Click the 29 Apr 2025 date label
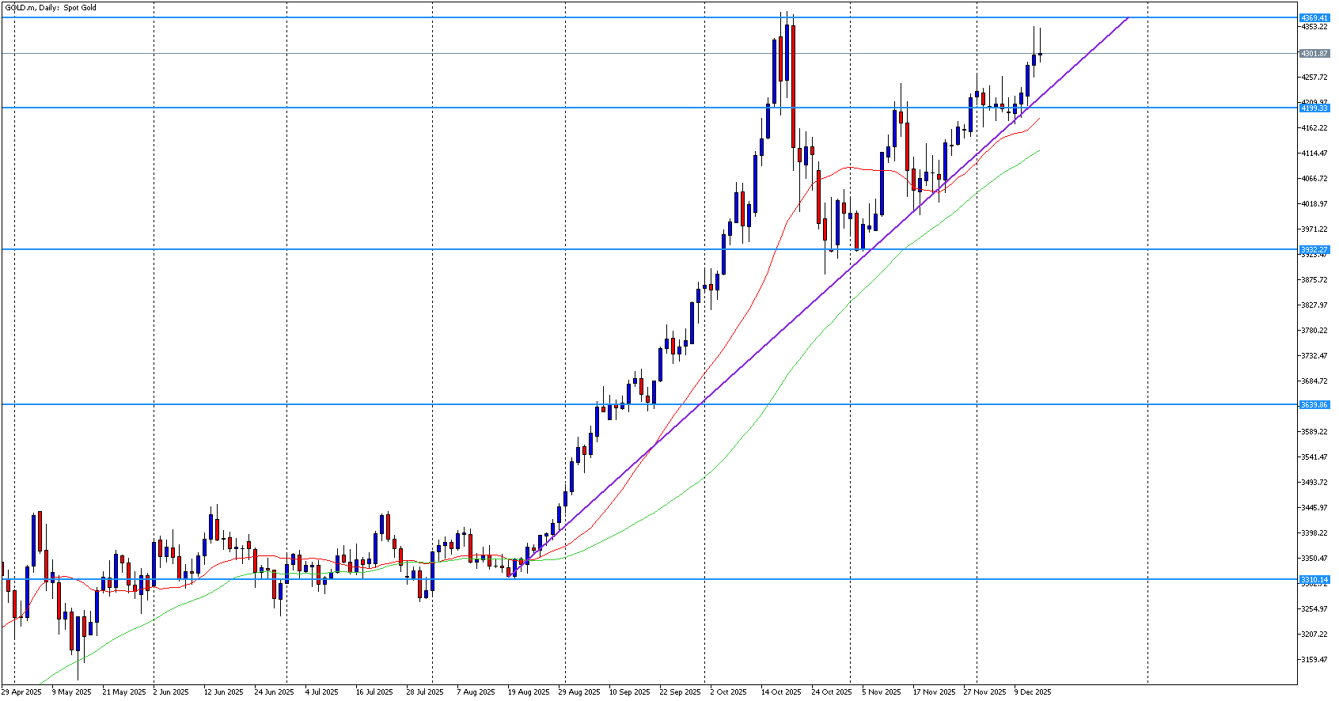This screenshot has width=1339, height=701. pos(21,692)
